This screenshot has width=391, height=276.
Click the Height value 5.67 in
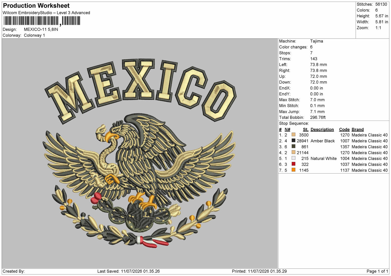click(x=382, y=16)
